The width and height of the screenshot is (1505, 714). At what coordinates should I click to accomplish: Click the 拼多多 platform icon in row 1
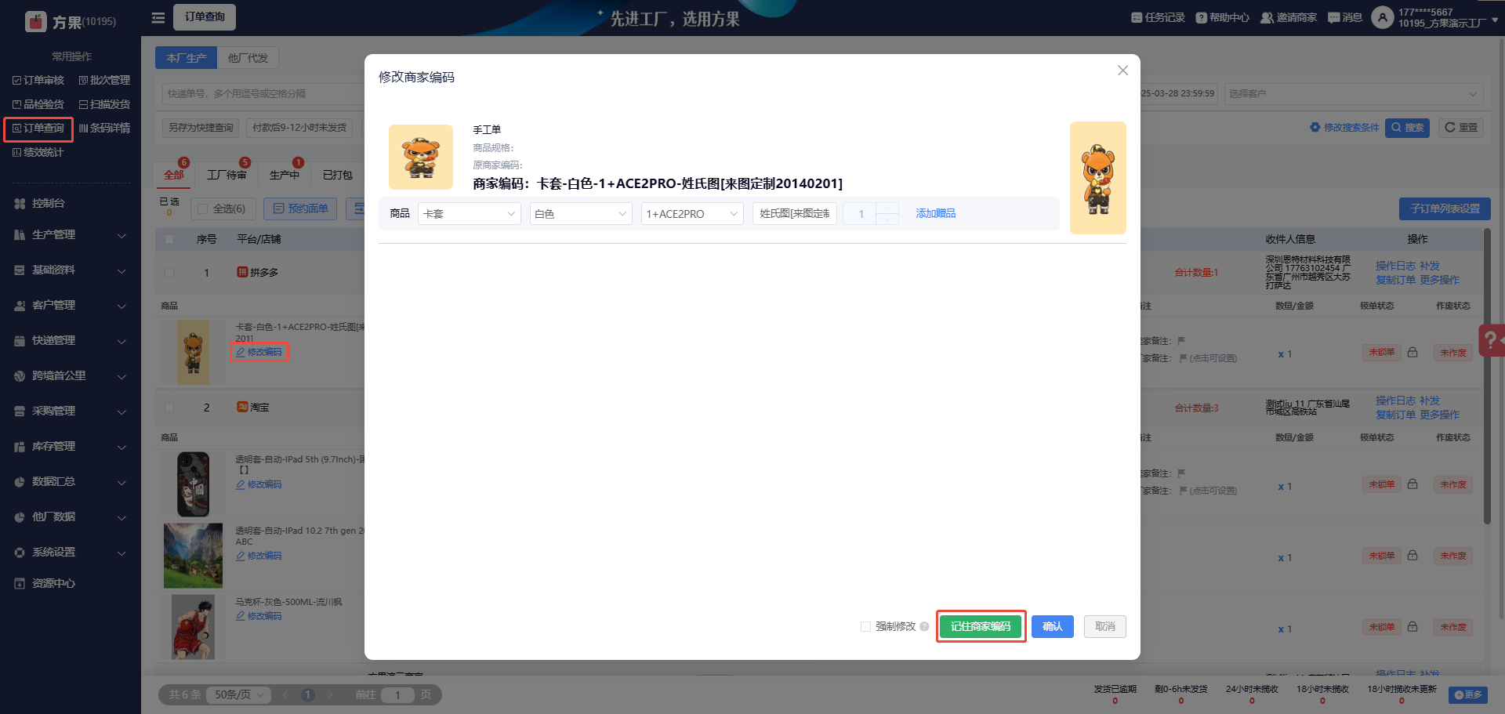tap(242, 272)
